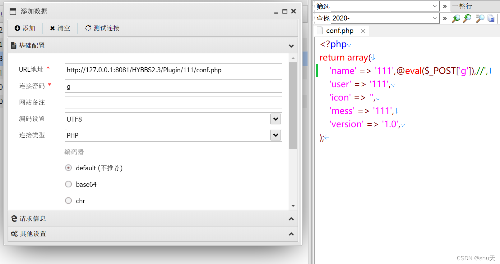Image resolution: width=500 pixels, height=264 pixels.
Task: Click the 添加 (Add) button
Action: point(25,28)
